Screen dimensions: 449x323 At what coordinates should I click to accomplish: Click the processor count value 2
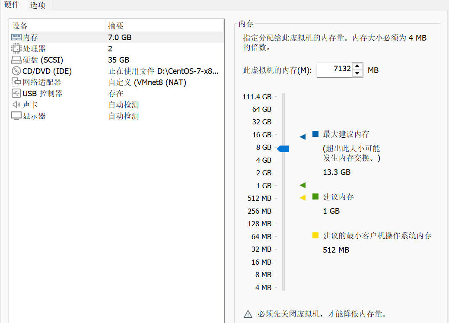110,49
